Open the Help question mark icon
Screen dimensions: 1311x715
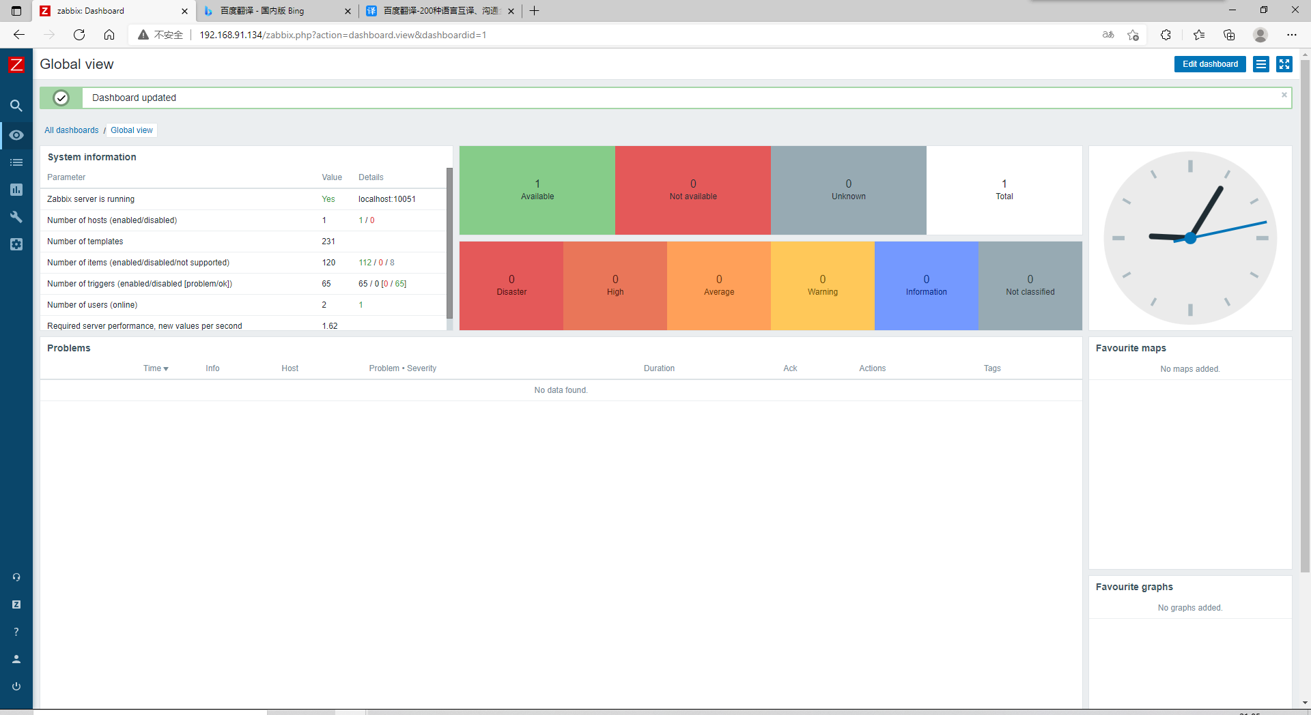tap(16, 632)
